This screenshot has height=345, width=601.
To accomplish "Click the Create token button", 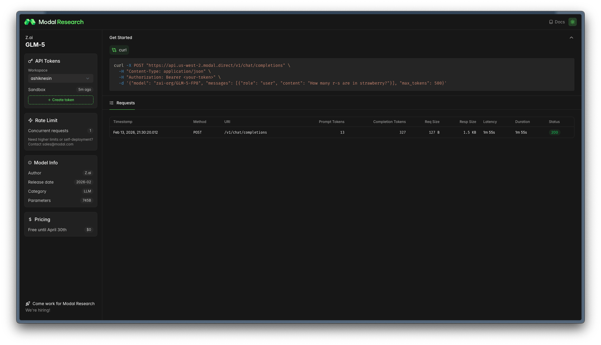I will [61, 100].
